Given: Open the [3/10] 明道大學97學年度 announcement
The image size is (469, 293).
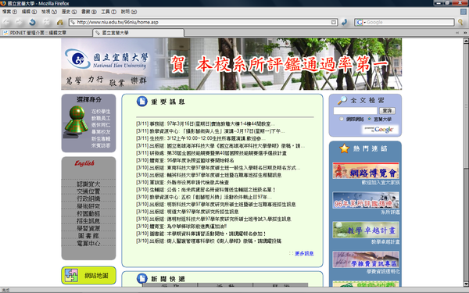Looking at the screenshot, I should coord(188,212).
